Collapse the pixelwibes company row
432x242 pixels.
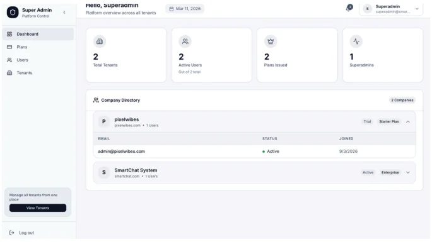(408, 122)
